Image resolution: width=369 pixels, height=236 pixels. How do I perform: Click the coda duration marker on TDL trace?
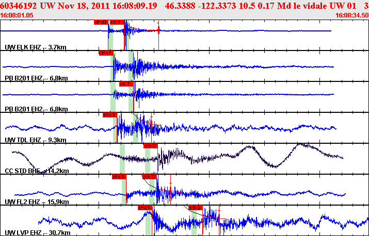point(151,124)
